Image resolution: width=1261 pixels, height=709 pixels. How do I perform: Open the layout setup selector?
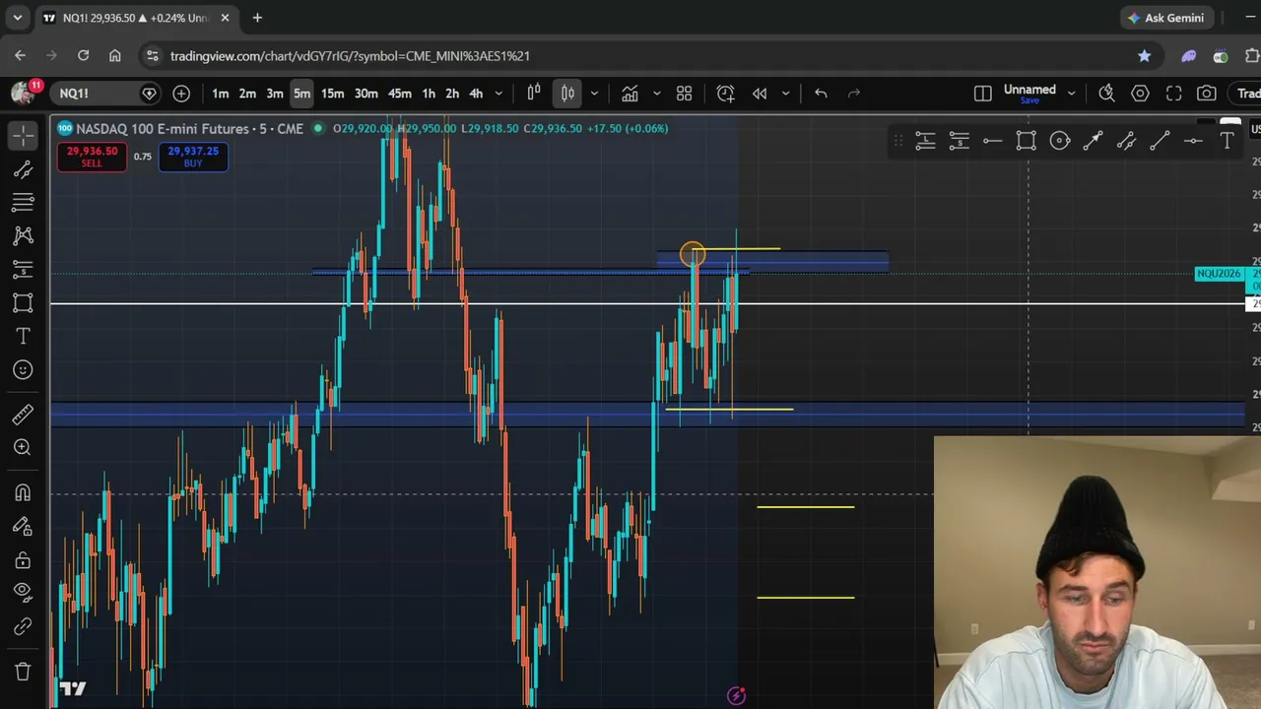click(983, 94)
